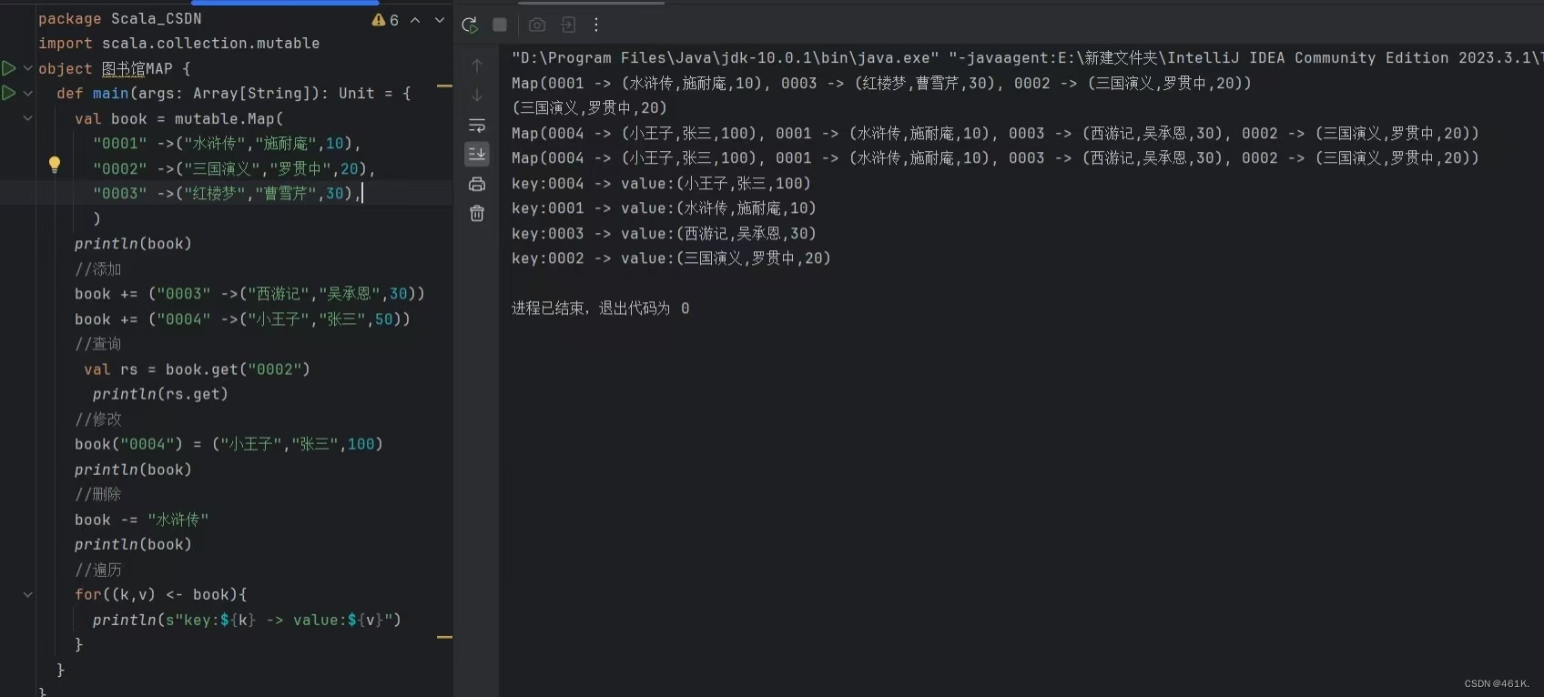Open the yellow light bulb quick-fix
Viewport: 1544px width, 697px height.
click(x=55, y=165)
